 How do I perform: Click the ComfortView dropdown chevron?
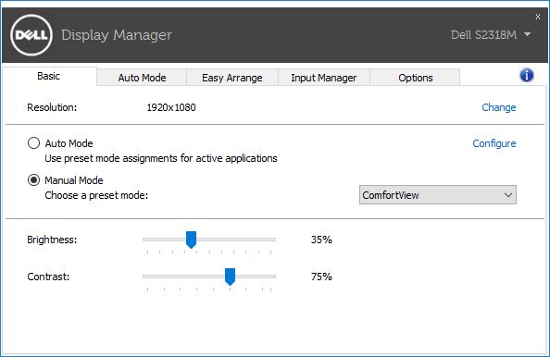pyautogui.click(x=508, y=195)
